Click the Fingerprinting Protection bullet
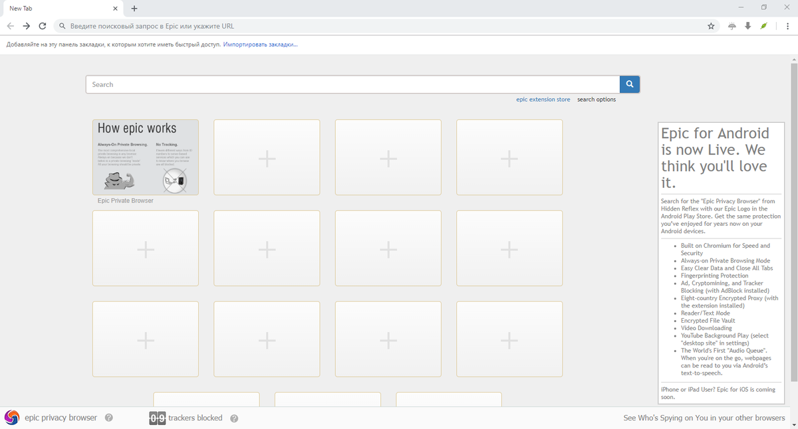This screenshot has width=798, height=429. coord(714,276)
